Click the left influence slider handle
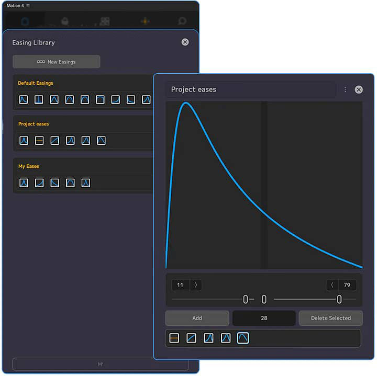 point(246,299)
